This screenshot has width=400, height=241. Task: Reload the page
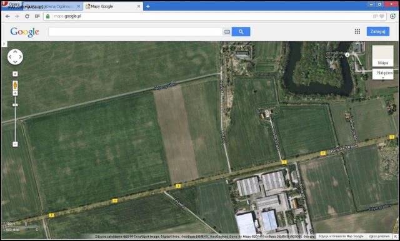[27, 16]
